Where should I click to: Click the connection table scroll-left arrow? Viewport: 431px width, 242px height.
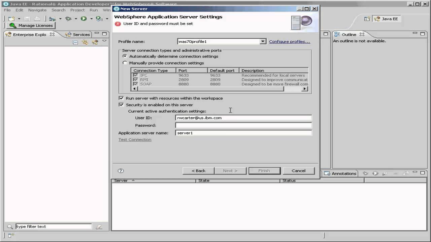point(134,89)
